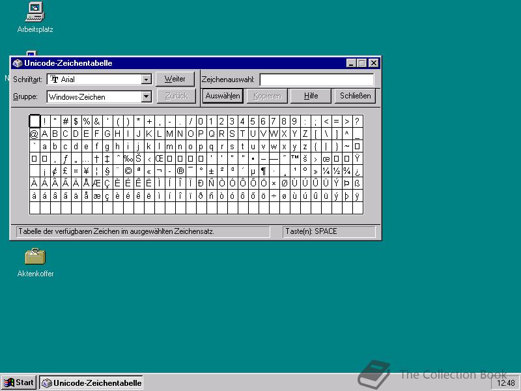Select the question mark ? cell
This screenshot has width=521, height=391.
tap(357, 121)
